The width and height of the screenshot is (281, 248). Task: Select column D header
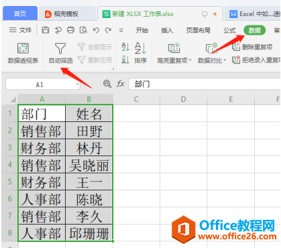183,99
